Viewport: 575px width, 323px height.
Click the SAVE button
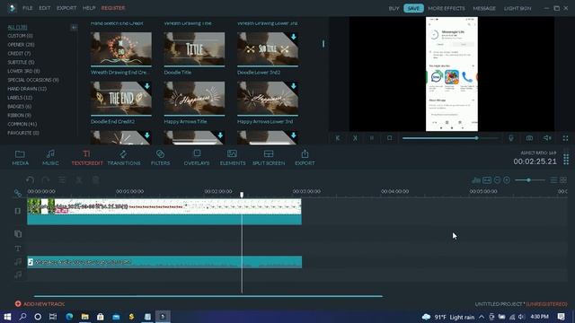tap(413, 8)
